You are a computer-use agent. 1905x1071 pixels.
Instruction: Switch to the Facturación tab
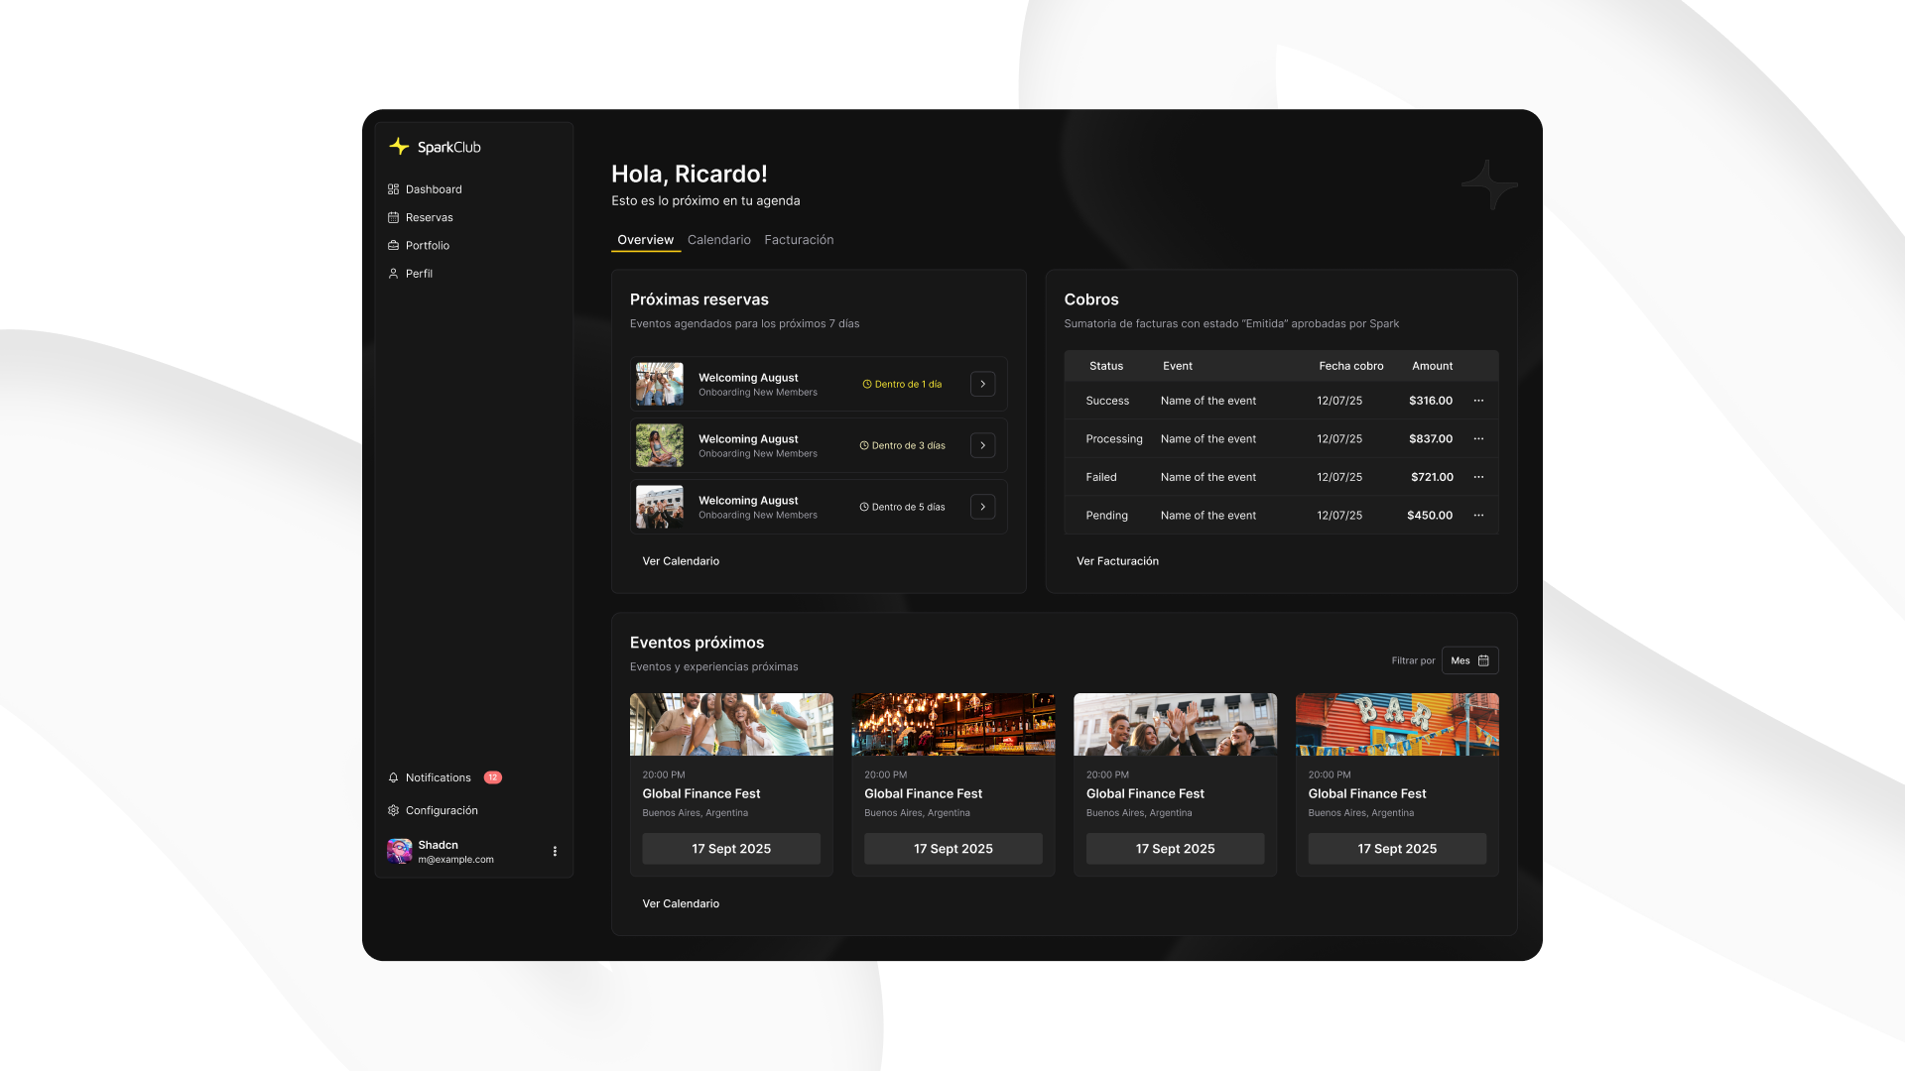(799, 240)
